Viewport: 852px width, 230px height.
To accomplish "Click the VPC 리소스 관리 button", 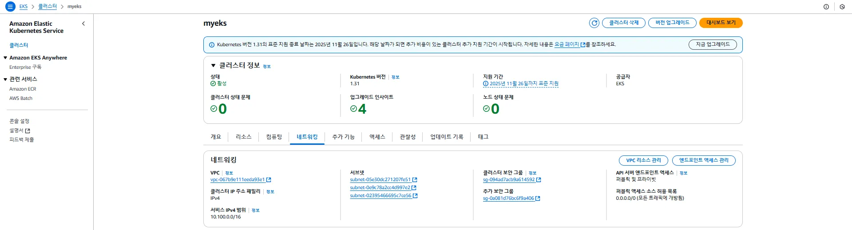I will (x=644, y=160).
